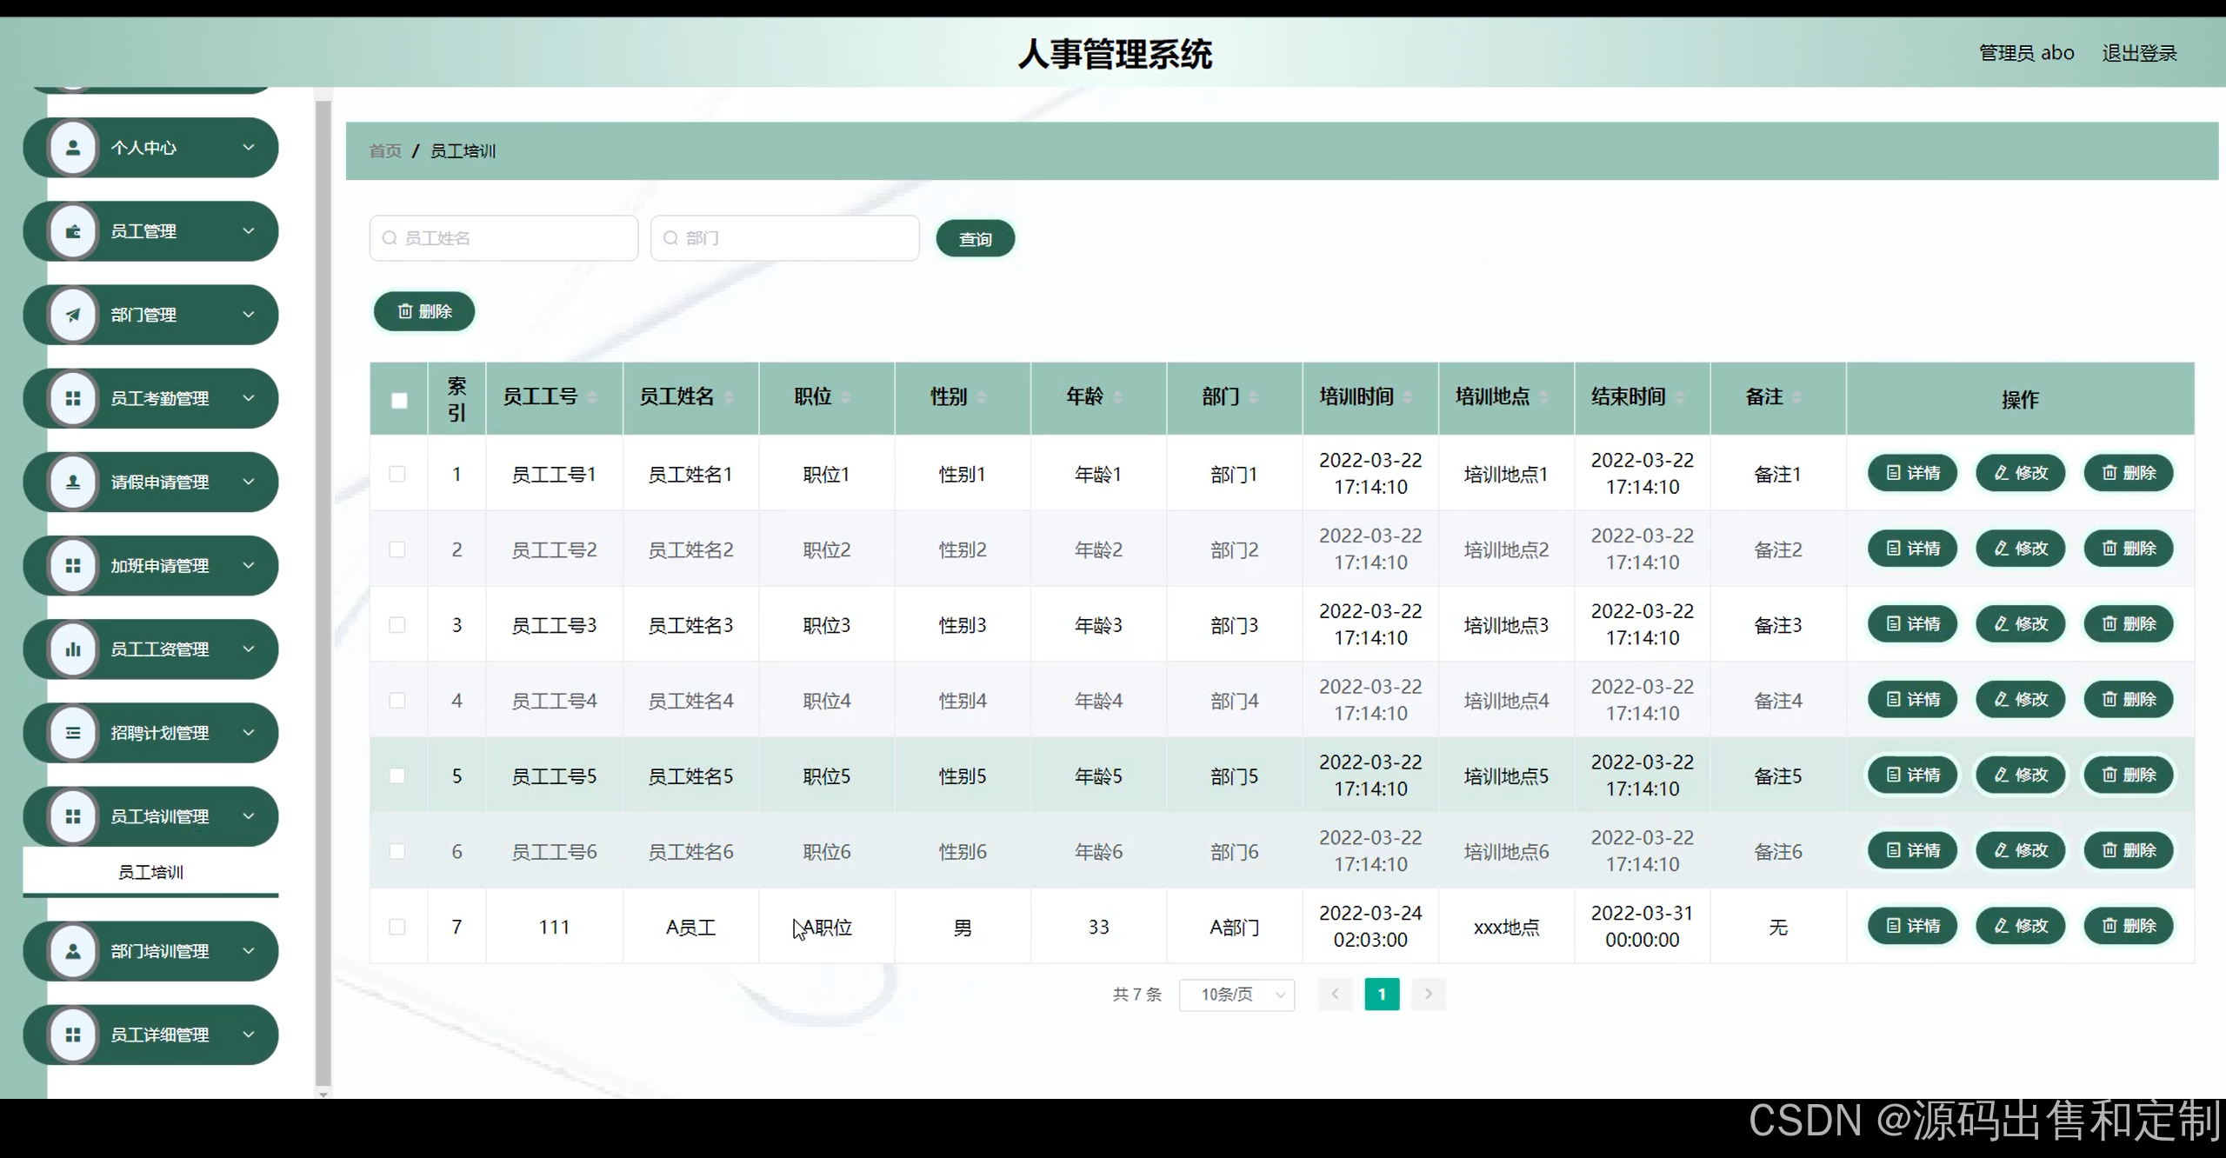2226x1158 pixels.
Task: Click the 个人中心 user icon in sidebar
Action: [73, 148]
